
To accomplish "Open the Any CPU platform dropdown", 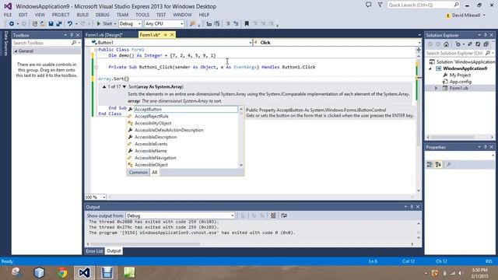I will click(x=164, y=24).
